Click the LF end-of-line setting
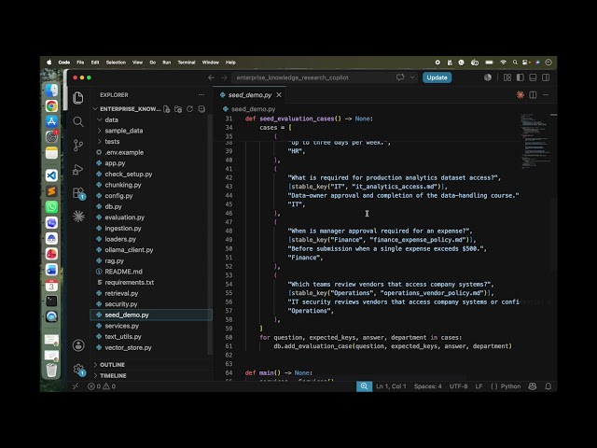597x448 pixels. (x=479, y=386)
